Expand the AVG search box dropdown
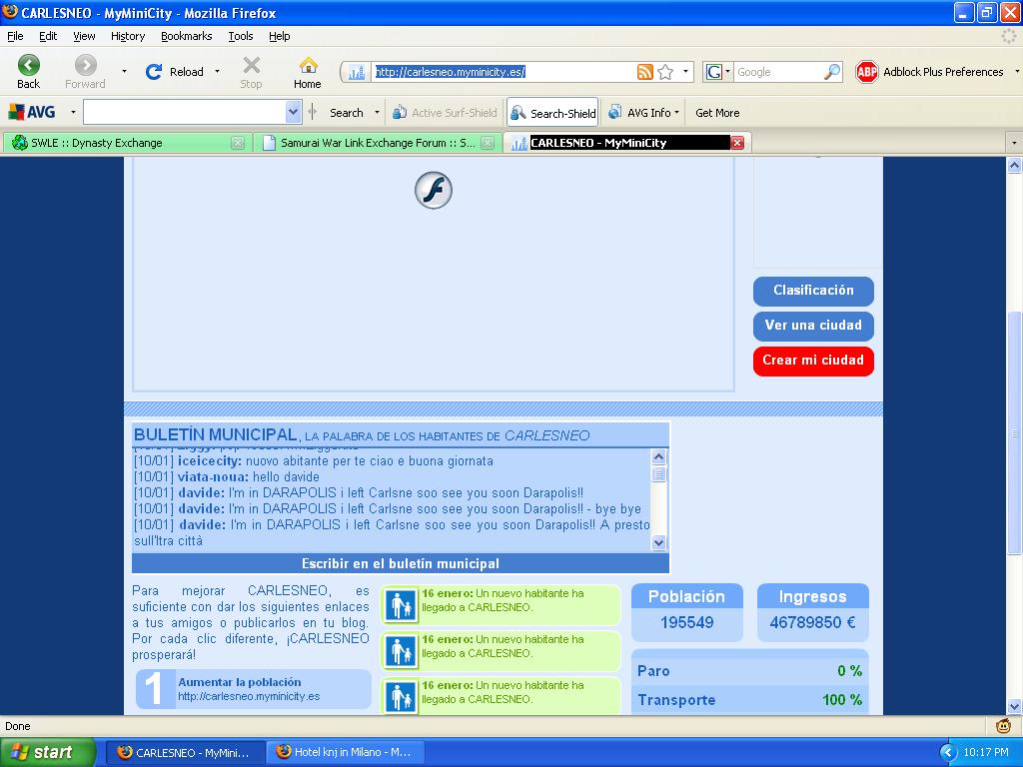Screen dimensions: 1023x767 tap(293, 113)
